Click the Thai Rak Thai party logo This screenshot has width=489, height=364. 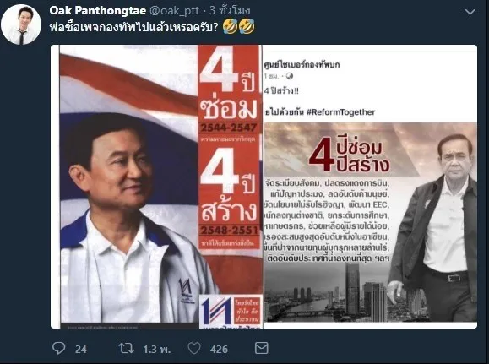(x=216, y=310)
